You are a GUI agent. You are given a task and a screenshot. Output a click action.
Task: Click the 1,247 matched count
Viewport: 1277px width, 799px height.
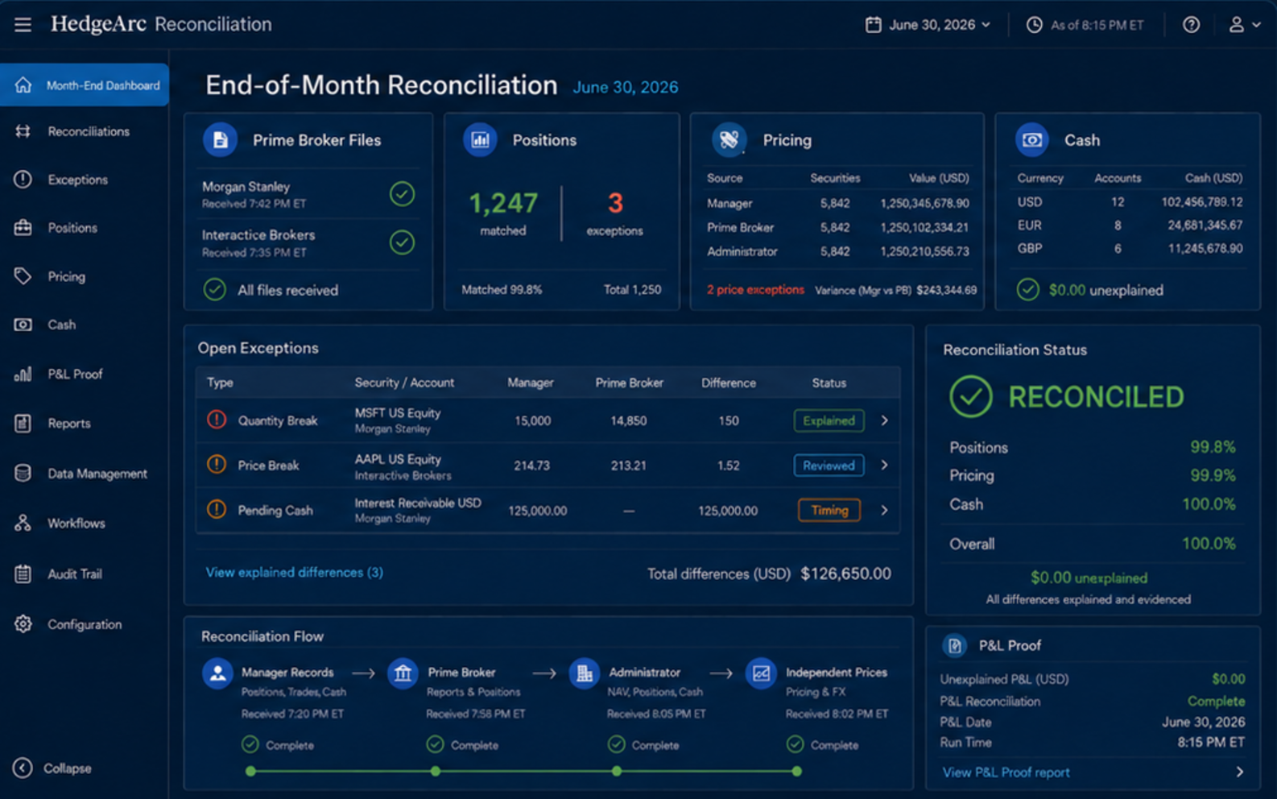click(x=503, y=203)
